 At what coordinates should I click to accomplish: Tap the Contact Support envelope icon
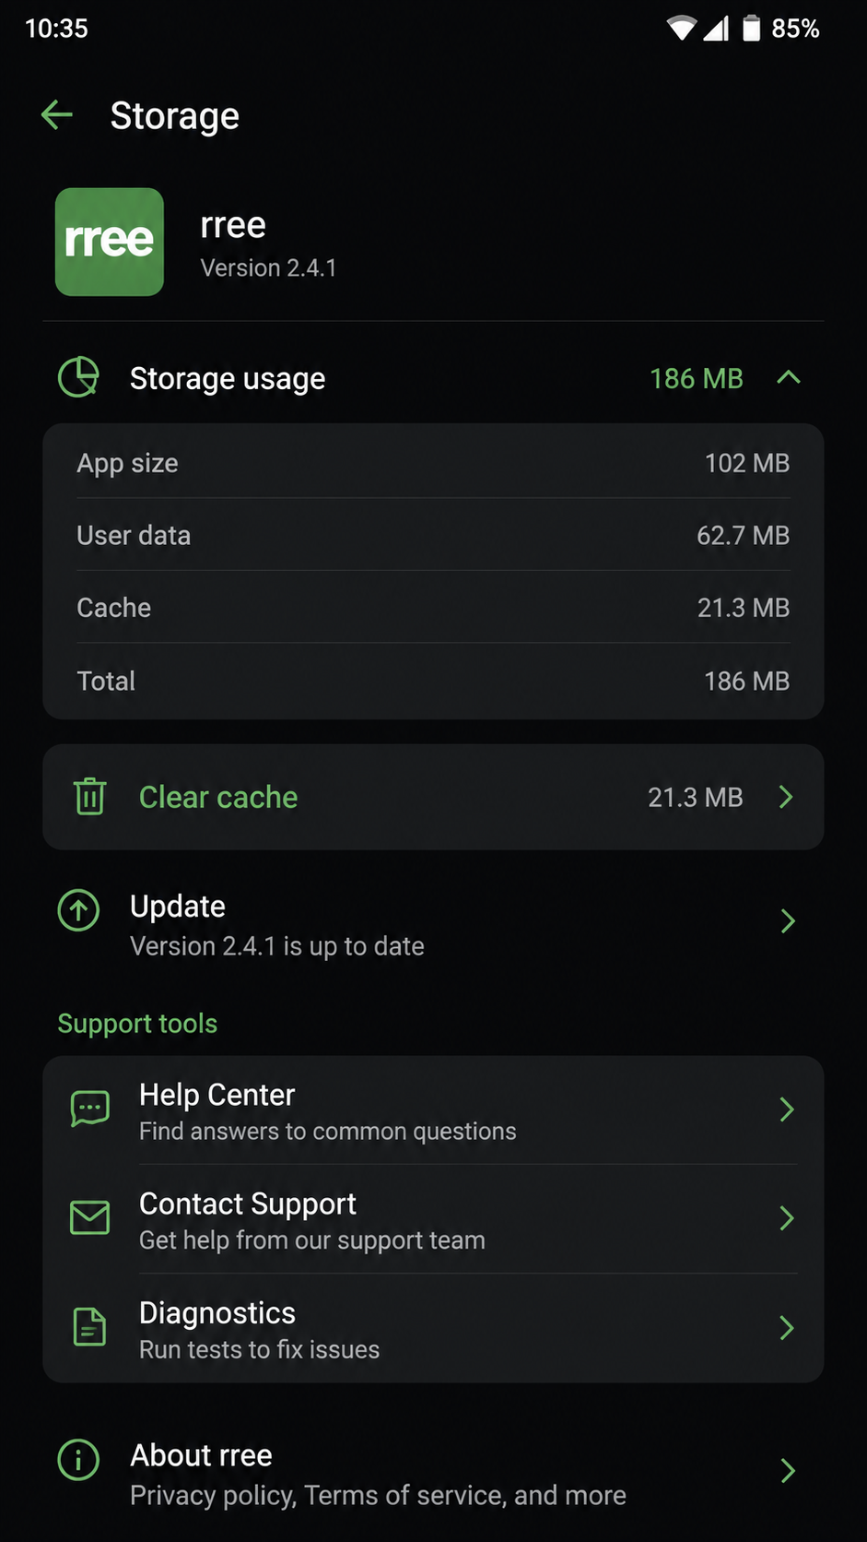tap(90, 1217)
